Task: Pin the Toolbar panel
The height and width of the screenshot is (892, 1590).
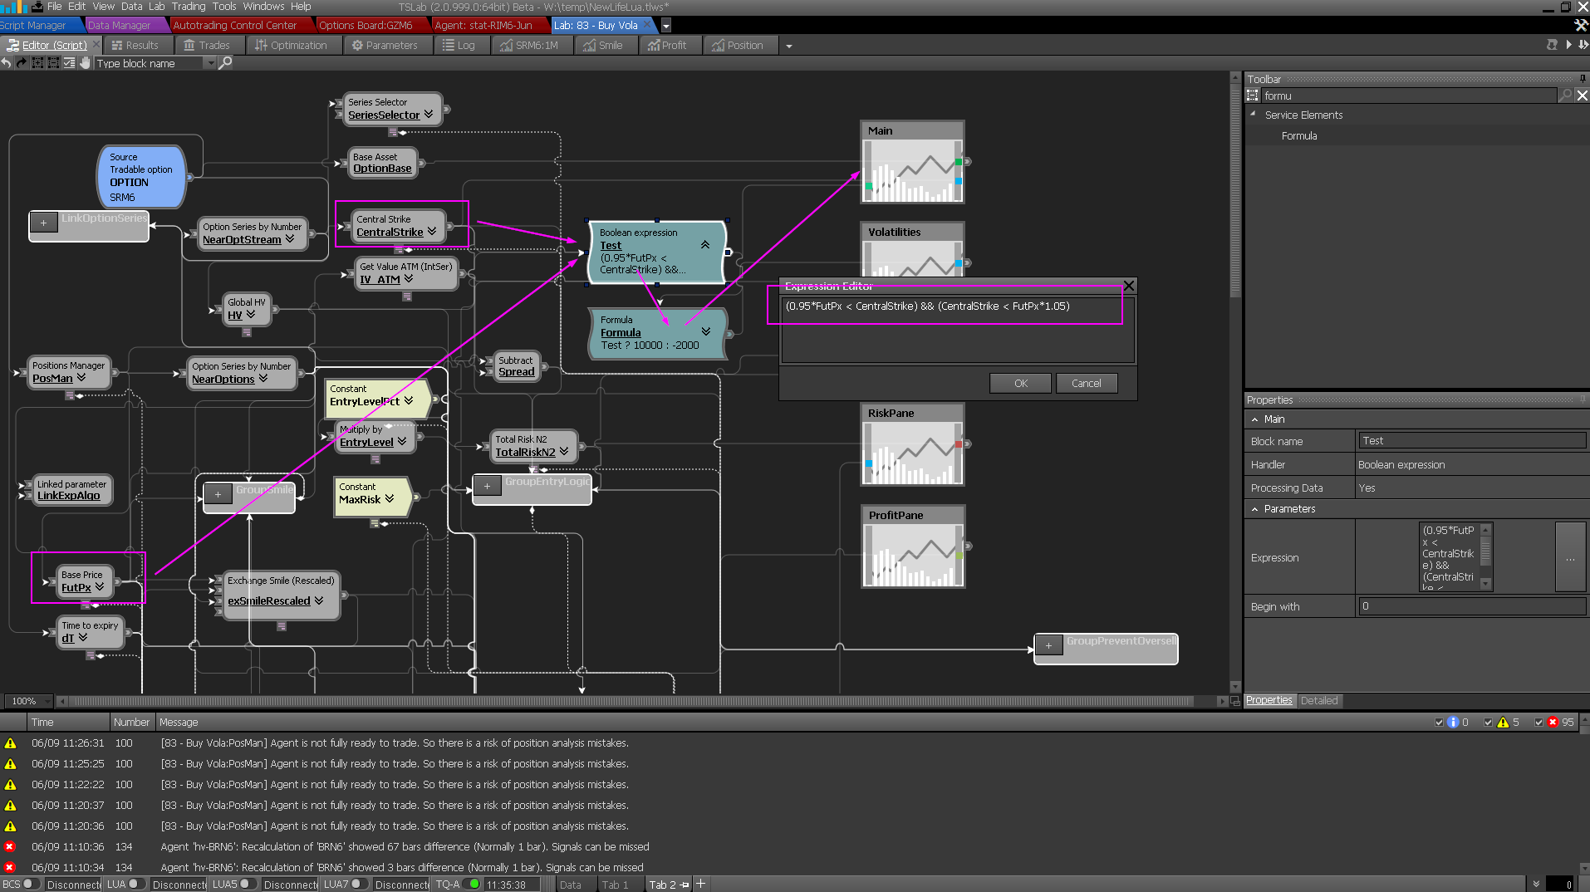Action: point(1583,79)
